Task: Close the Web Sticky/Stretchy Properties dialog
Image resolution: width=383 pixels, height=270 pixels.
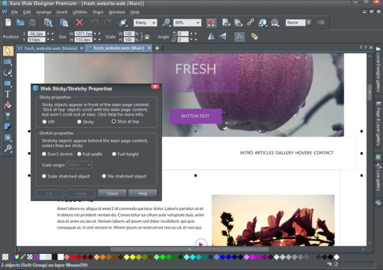Action: pos(155,87)
